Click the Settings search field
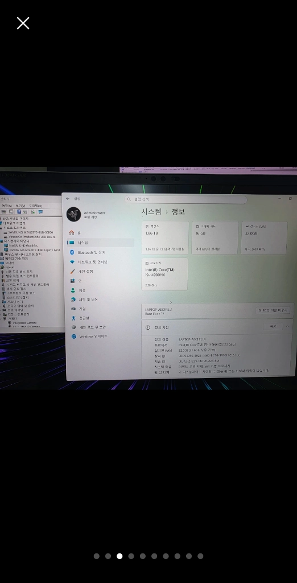This screenshot has width=297, height=583. point(185,199)
